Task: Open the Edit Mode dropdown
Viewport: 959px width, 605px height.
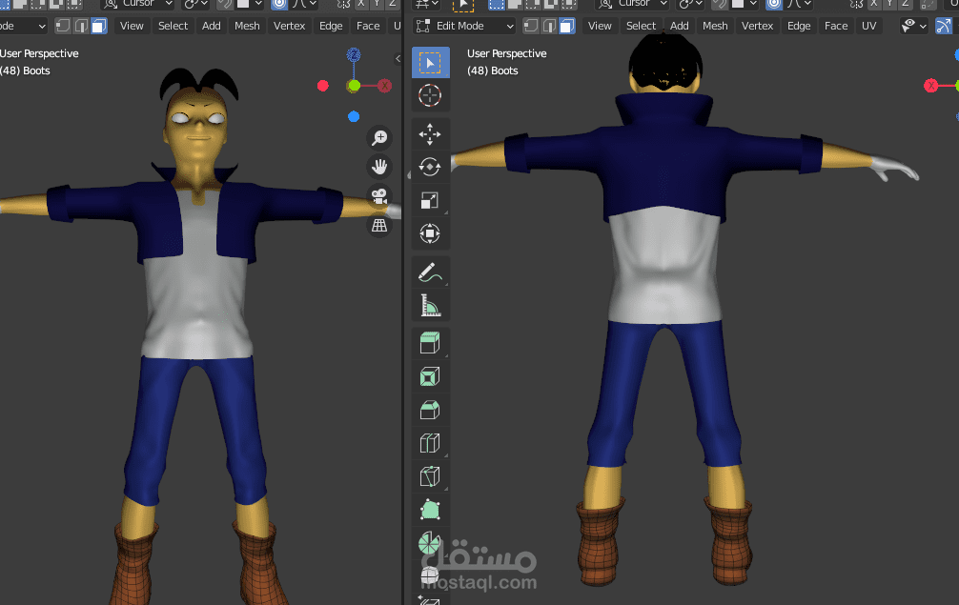Action: click(464, 26)
